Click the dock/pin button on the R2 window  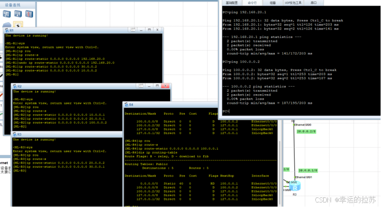coord(141,86)
